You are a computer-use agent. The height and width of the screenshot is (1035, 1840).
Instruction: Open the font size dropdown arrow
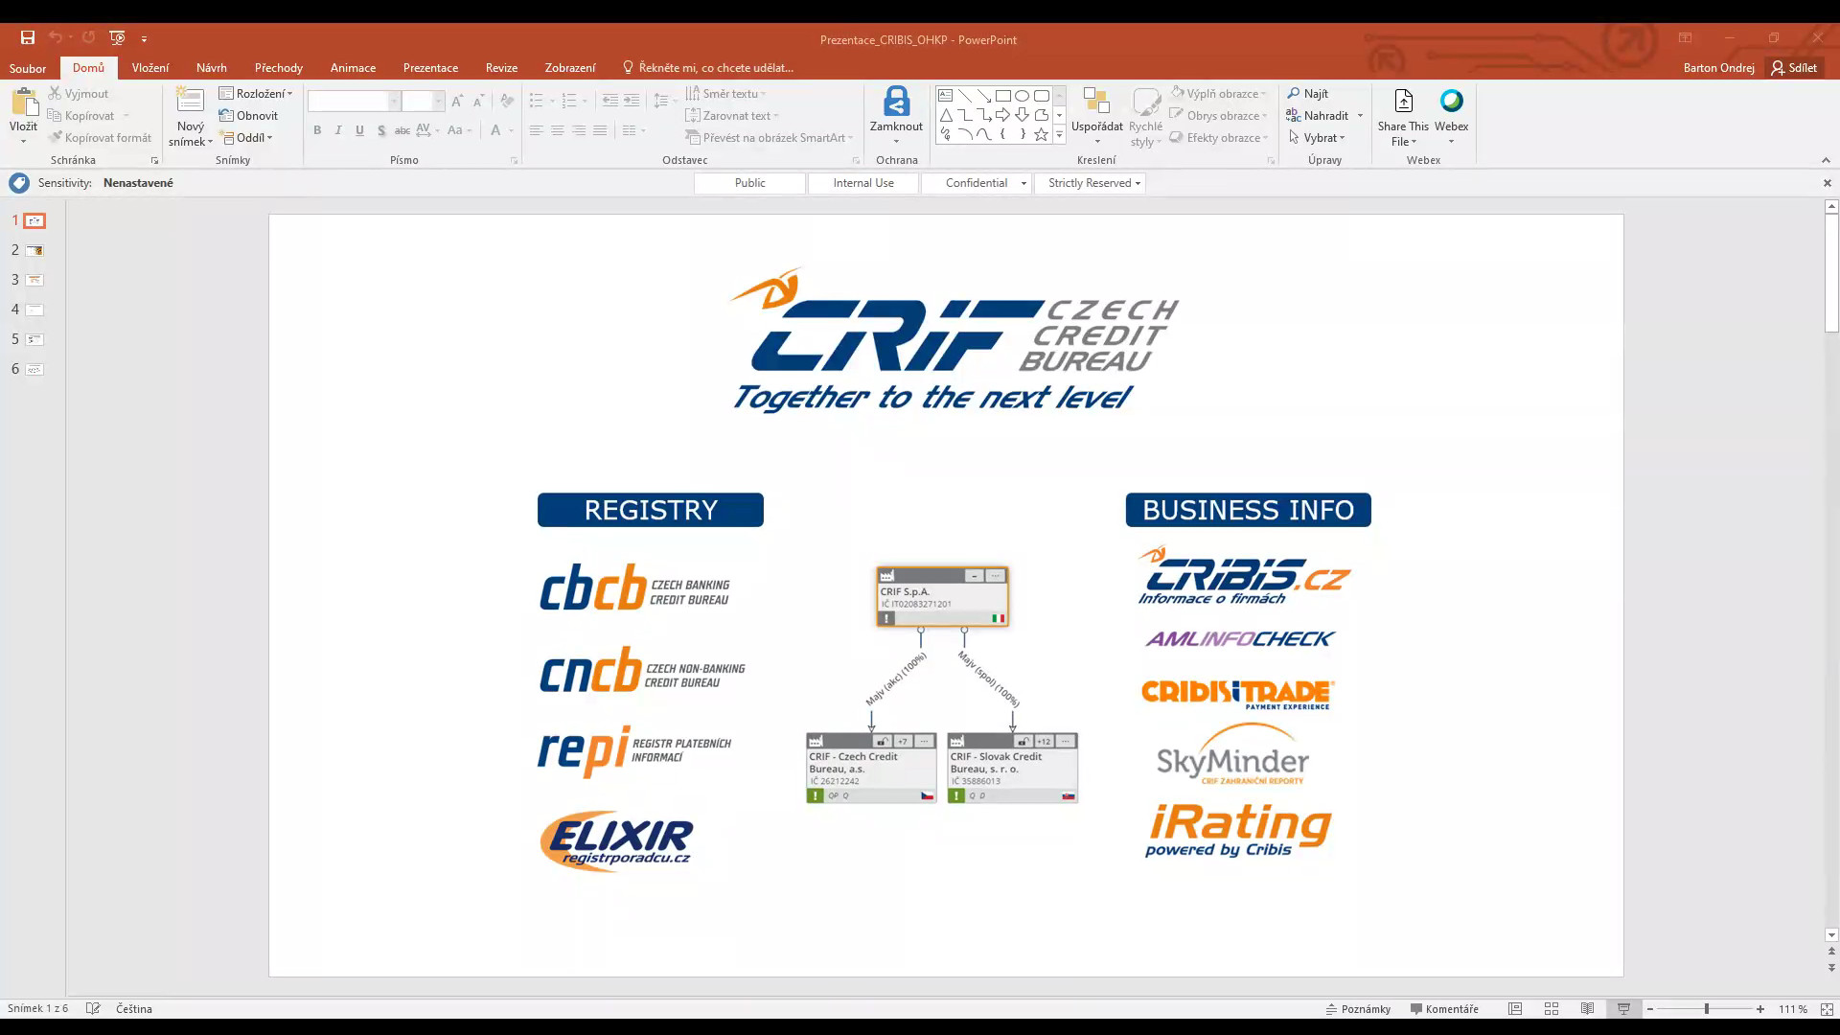[438, 101]
